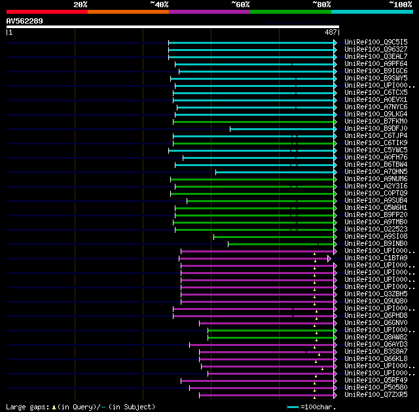Screen dimensions: 419x412
Task: Click the green alignment bar for A9NUM6
Action: pyautogui.click(x=252, y=180)
